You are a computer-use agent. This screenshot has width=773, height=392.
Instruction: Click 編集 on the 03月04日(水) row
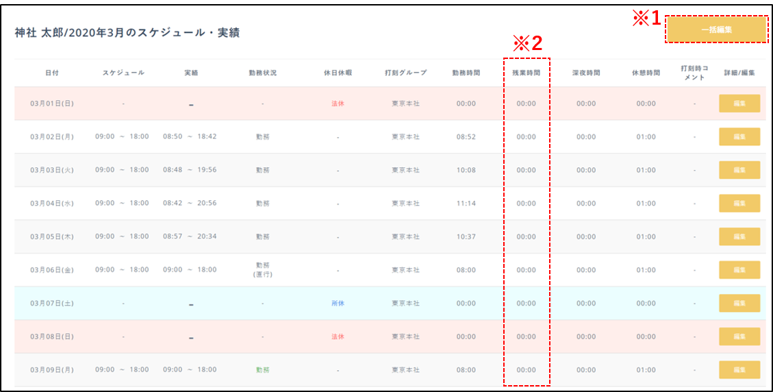point(739,204)
